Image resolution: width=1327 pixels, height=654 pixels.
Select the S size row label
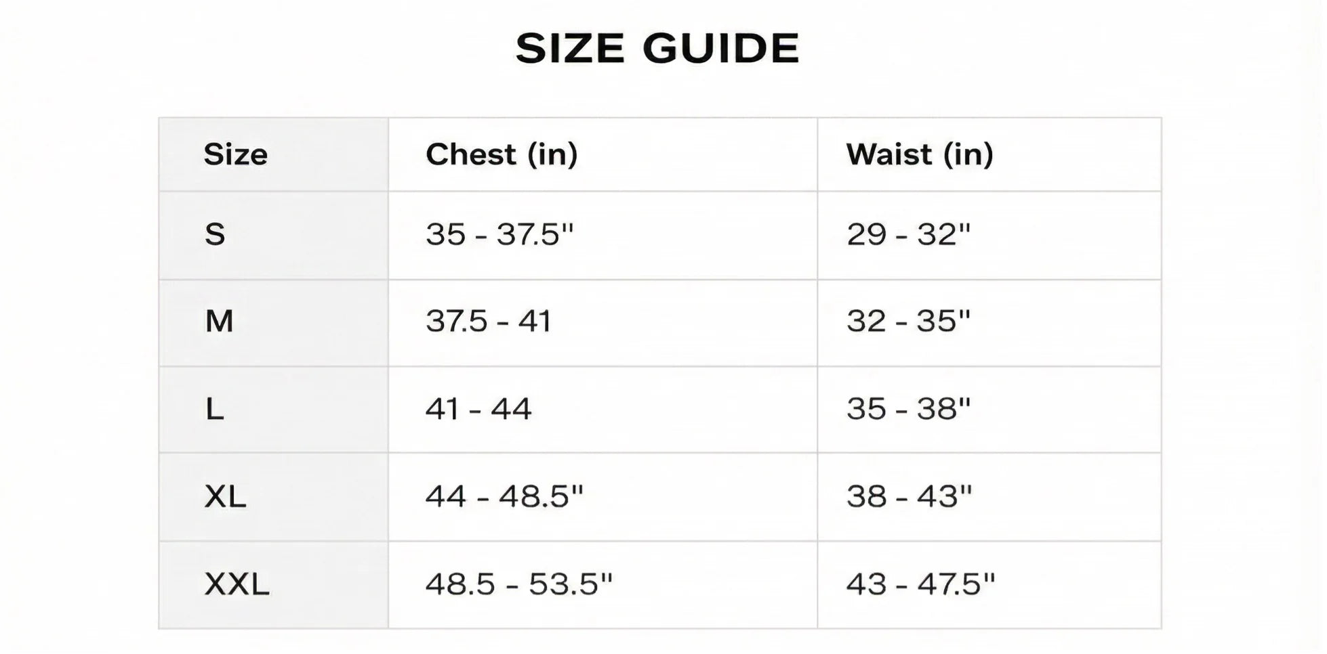(215, 234)
